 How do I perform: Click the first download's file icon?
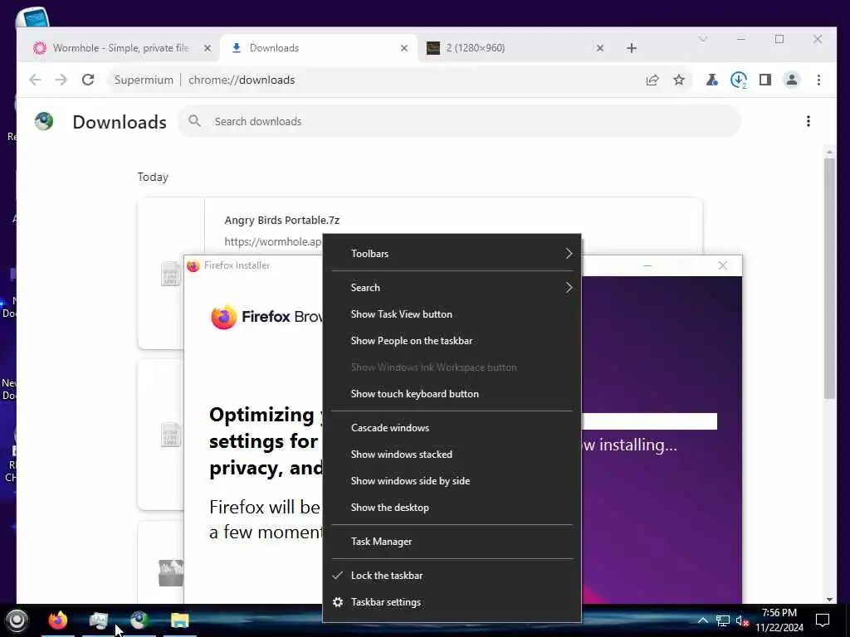pyautogui.click(x=171, y=274)
